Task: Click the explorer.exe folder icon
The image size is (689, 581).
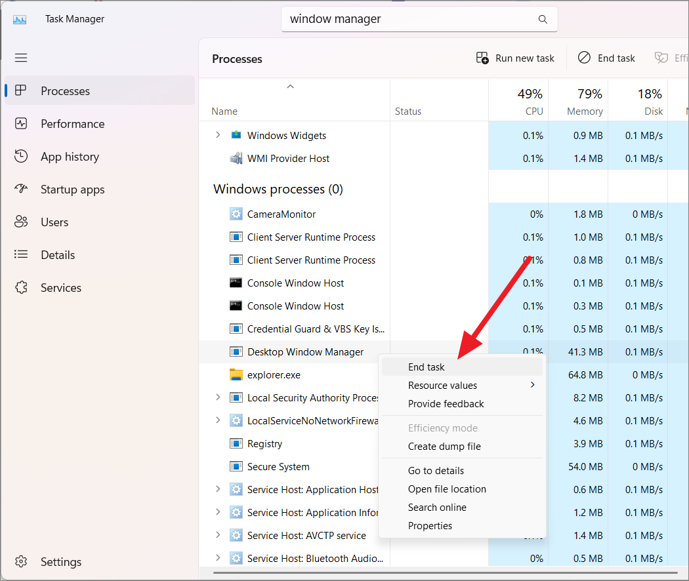Action: 236,374
